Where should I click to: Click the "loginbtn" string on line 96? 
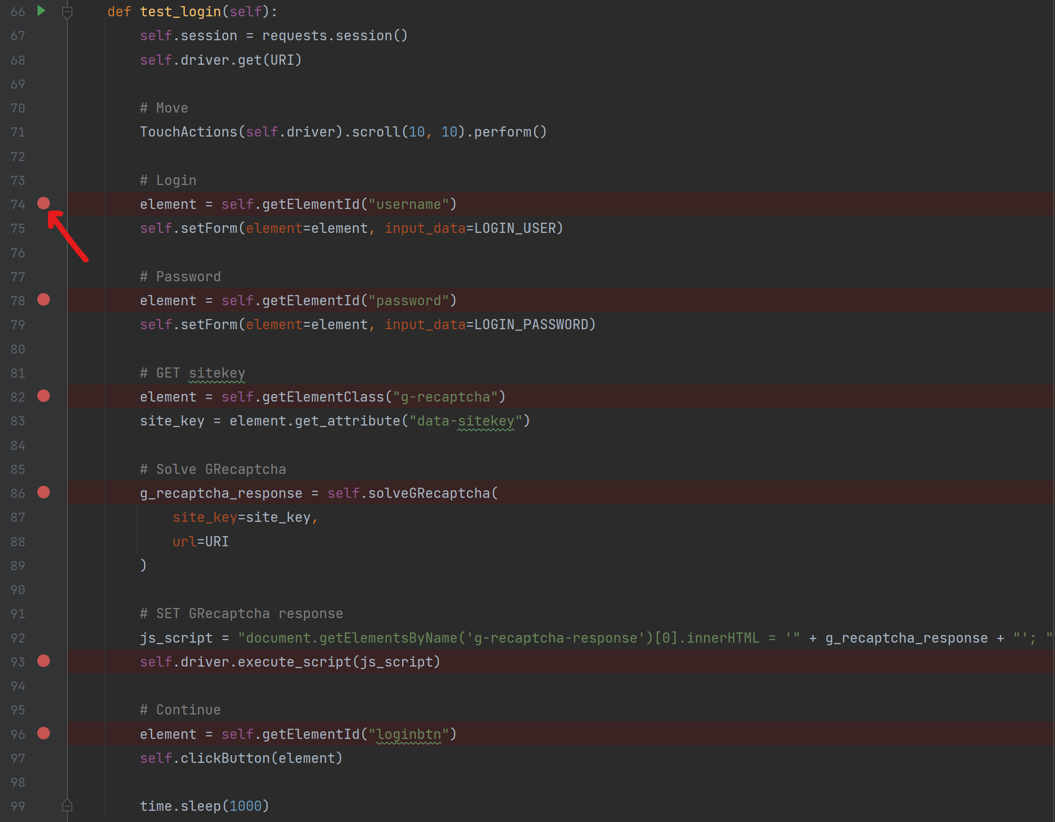coord(409,734)
